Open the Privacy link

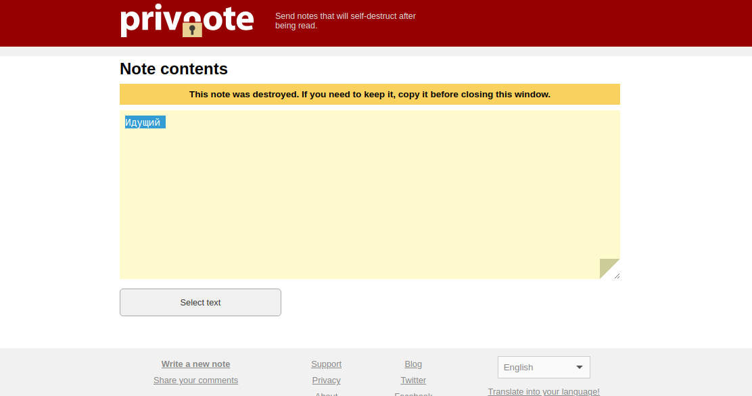(326, 380)
